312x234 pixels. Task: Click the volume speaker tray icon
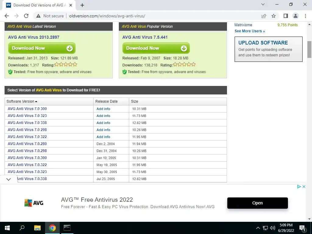(x=273, y=228)
